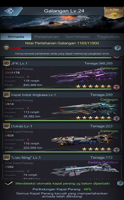124x200 pixels.
Task: Select Kapal Induk Angkasa ship image
Action: 85,108
